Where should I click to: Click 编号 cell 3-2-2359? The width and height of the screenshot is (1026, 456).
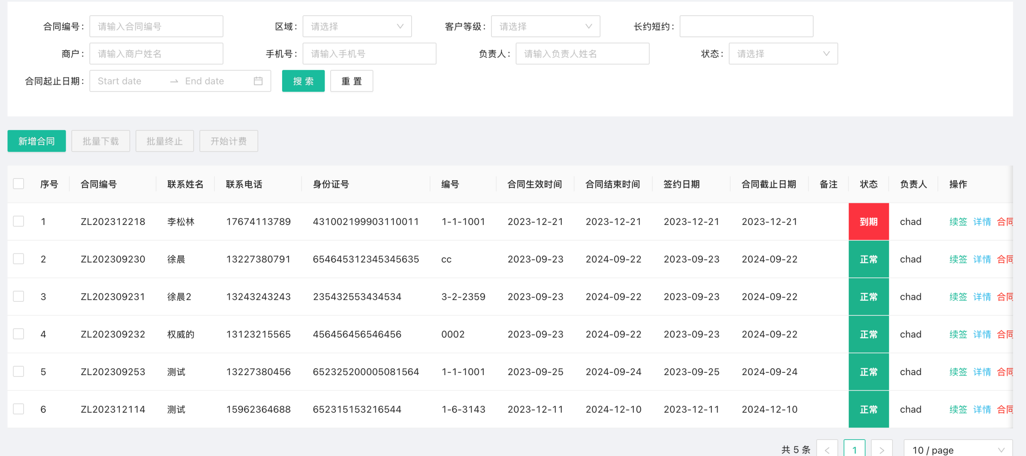(463, 297)
